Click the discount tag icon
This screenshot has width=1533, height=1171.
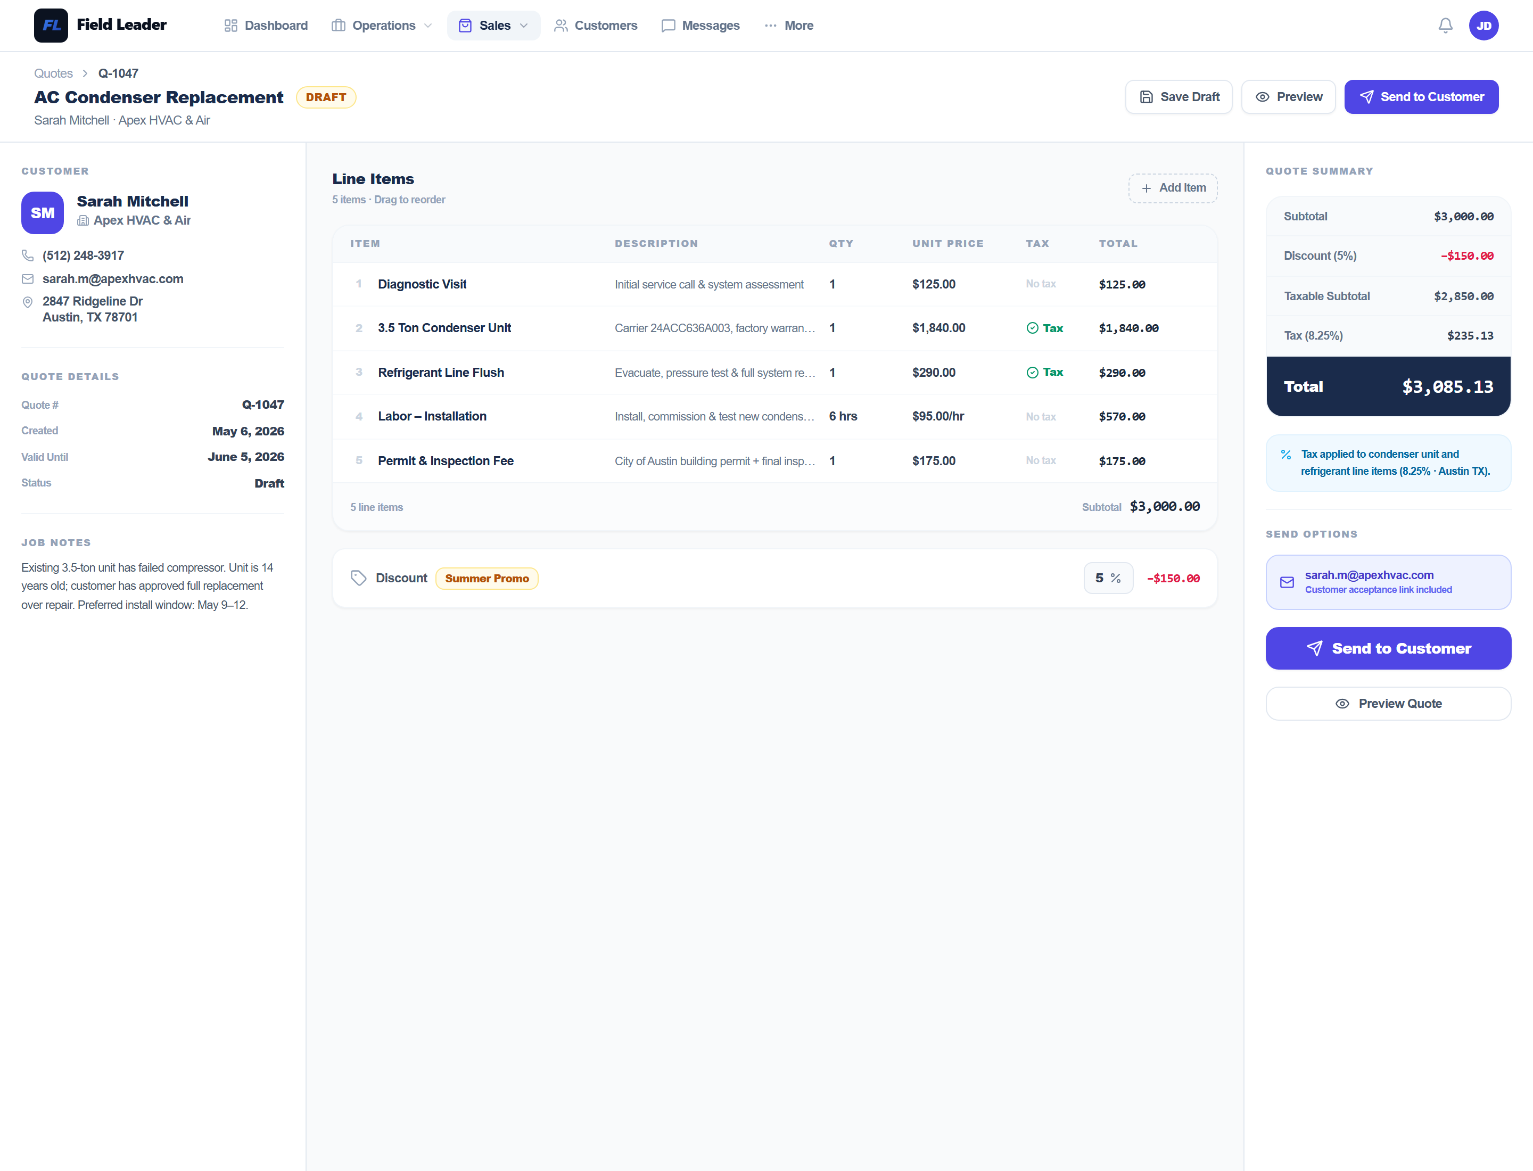[358, 578]
